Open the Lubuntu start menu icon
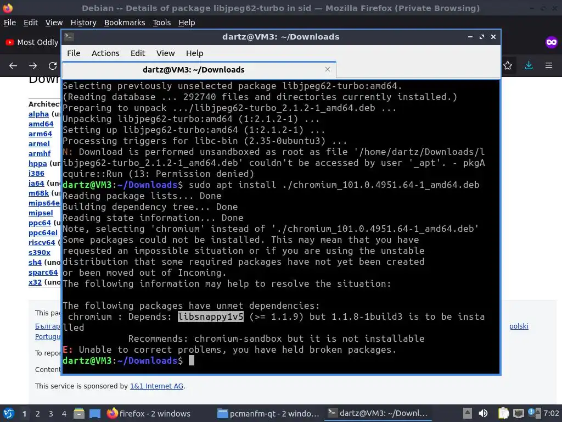The image size is (562, 422). 9,413
